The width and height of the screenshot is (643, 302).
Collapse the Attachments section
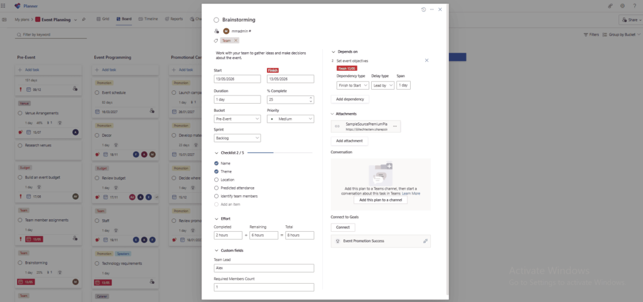click(333, 114)
